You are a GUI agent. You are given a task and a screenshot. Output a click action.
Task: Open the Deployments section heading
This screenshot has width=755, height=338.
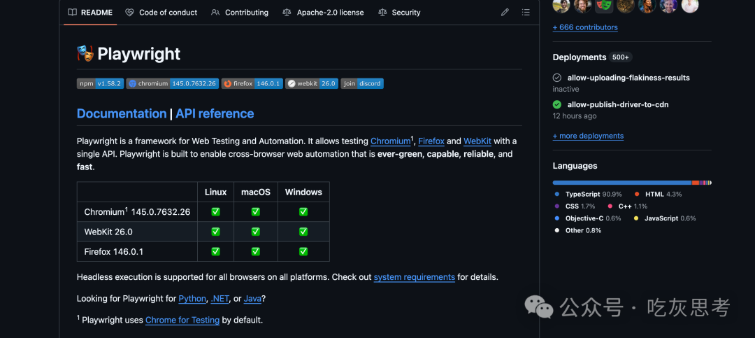pyautogui.click(x=579, y=57)
